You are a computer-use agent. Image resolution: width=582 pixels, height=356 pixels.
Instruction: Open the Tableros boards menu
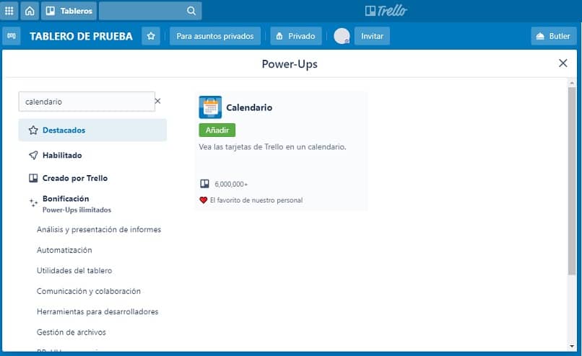(x=69, y=11)
